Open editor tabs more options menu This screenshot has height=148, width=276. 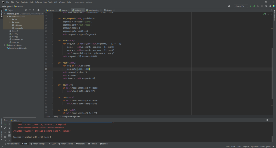pyautogui.click(x=271, y=10)
